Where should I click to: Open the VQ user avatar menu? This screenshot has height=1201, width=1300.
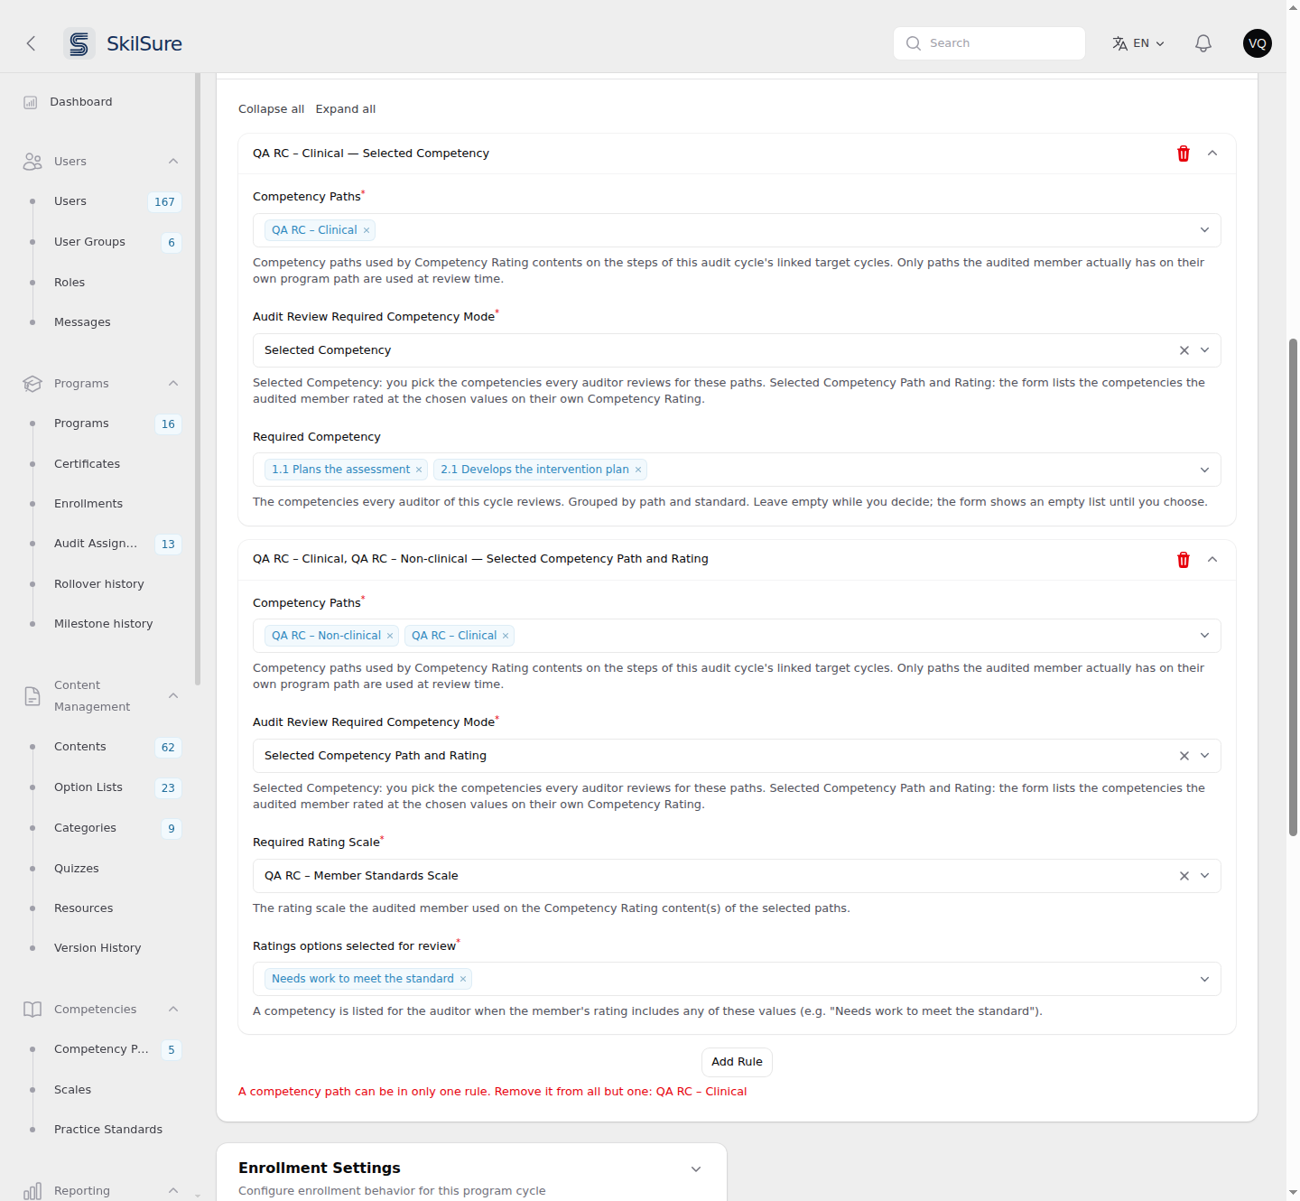click(1257, 43)
